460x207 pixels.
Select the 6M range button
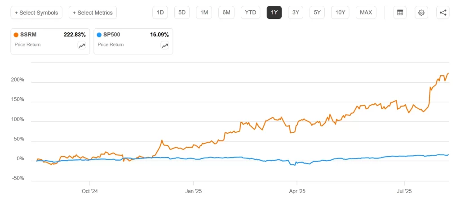pos(226,13)
